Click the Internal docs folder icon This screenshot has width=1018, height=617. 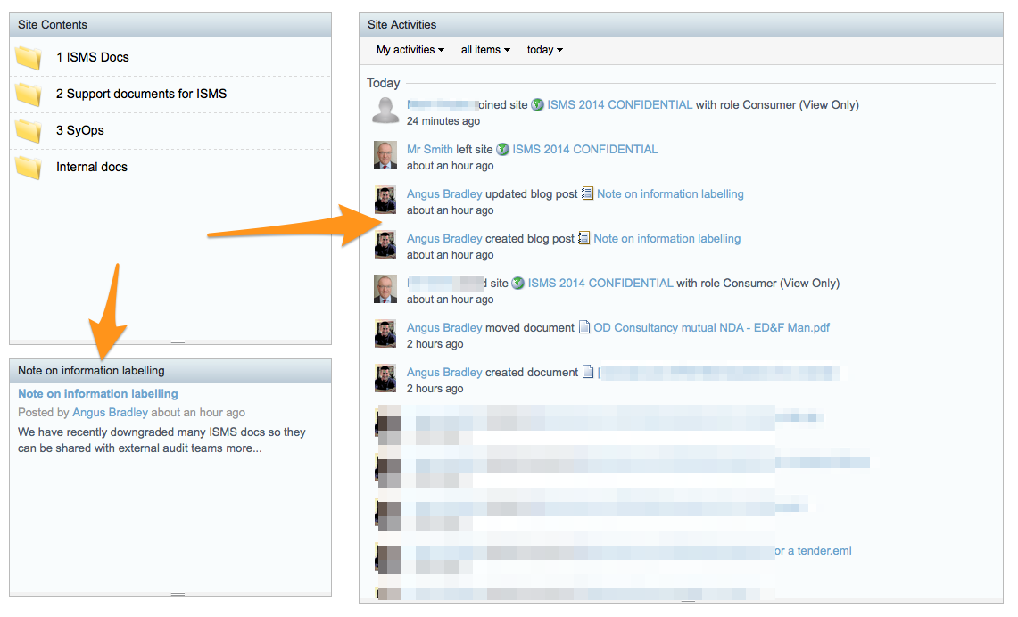point(29,168)
